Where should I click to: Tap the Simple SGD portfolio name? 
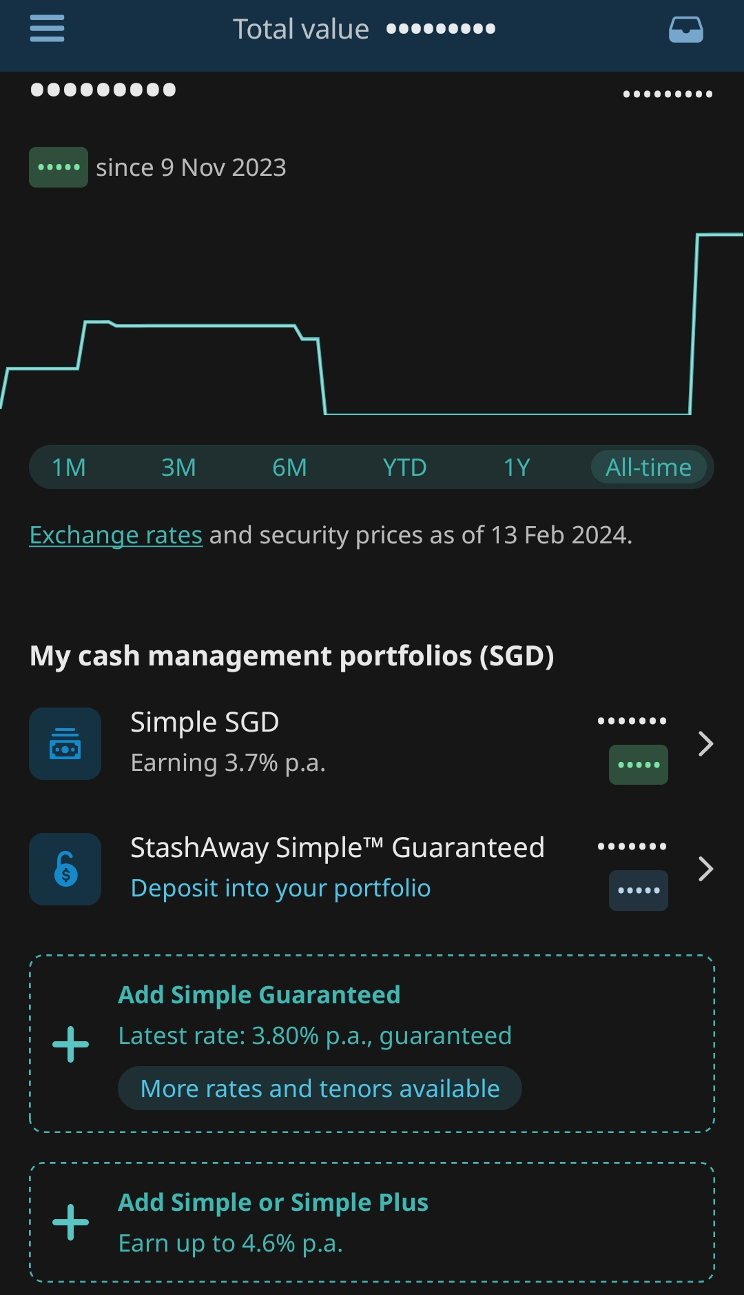tap(205, 722)
